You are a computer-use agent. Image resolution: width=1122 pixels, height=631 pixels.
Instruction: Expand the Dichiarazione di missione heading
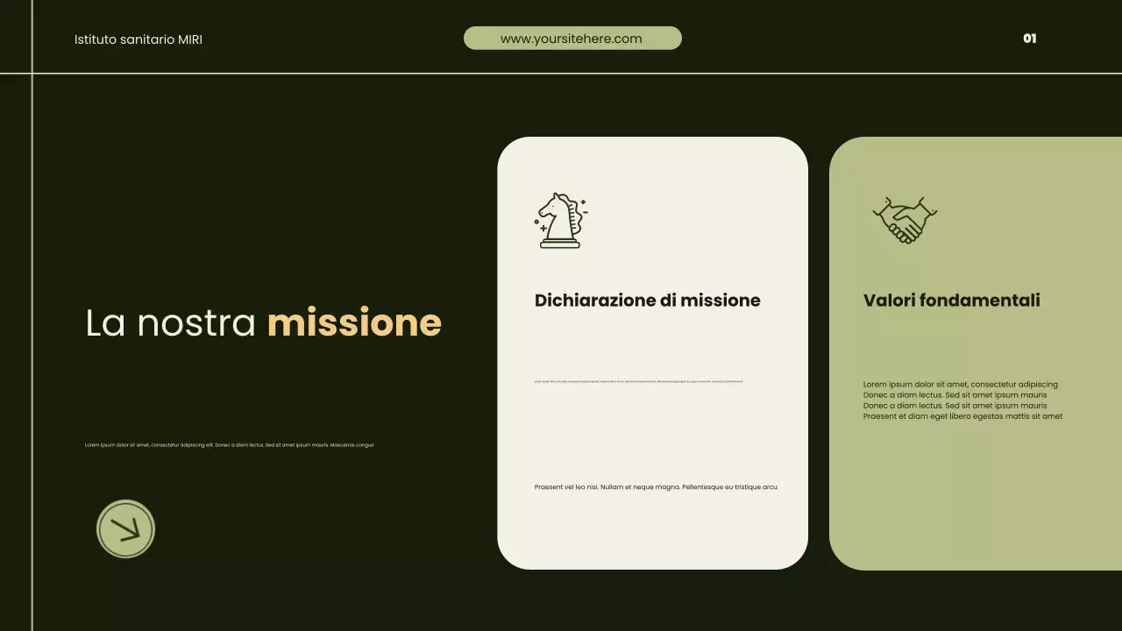(x=648, y=301)
